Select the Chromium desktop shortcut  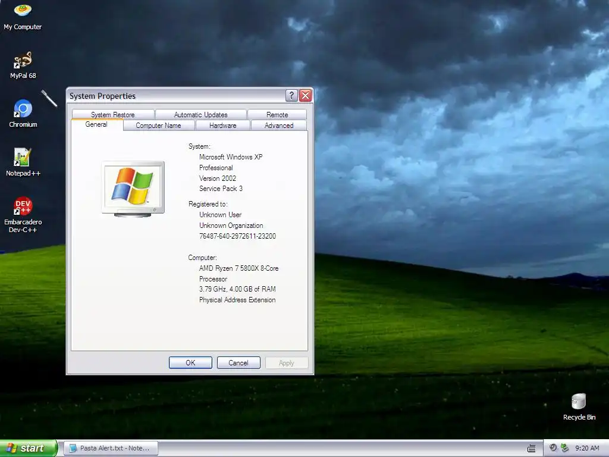[23, 114]
